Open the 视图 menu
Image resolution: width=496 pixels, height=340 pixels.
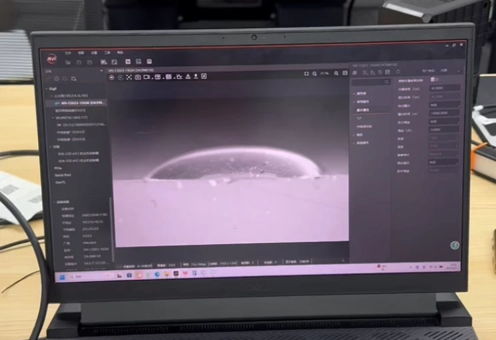click(81, 53)
